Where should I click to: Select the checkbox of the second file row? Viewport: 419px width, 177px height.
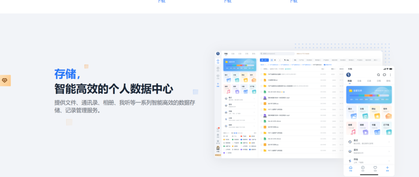(261, 80)
